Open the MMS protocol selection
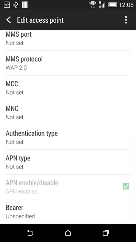The height and width of the screenshot is (242, 136). (x=68, y=63)
